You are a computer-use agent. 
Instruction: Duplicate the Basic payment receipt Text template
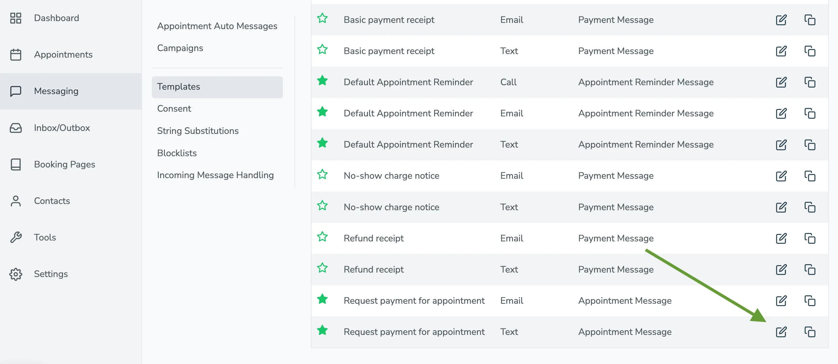point(810,51)
